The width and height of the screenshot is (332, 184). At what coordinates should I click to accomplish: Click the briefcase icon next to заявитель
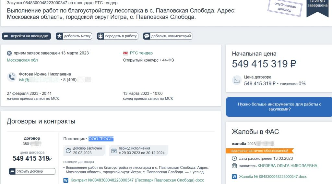[x=234, y=166]
